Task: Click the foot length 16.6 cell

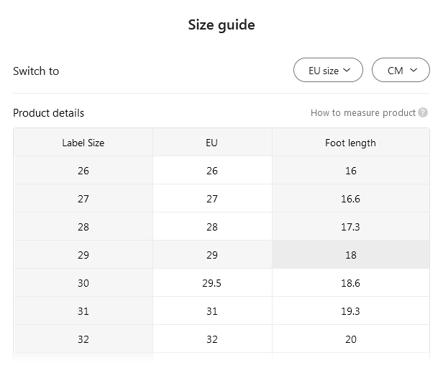Action: (x=350, y=199)
